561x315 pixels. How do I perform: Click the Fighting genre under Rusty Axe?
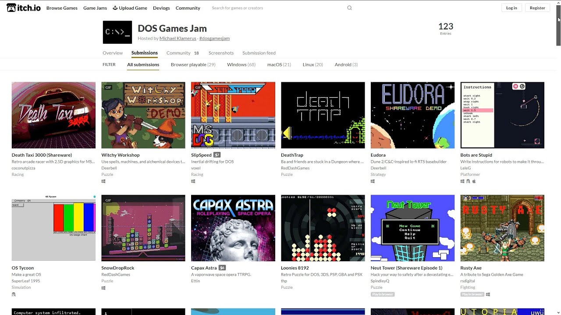click(x=468, y=287)
